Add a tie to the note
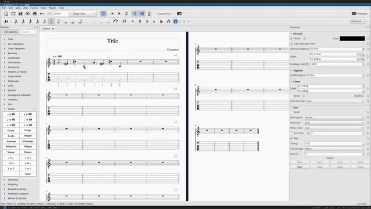371x209 pixels. tap(115, 21)
